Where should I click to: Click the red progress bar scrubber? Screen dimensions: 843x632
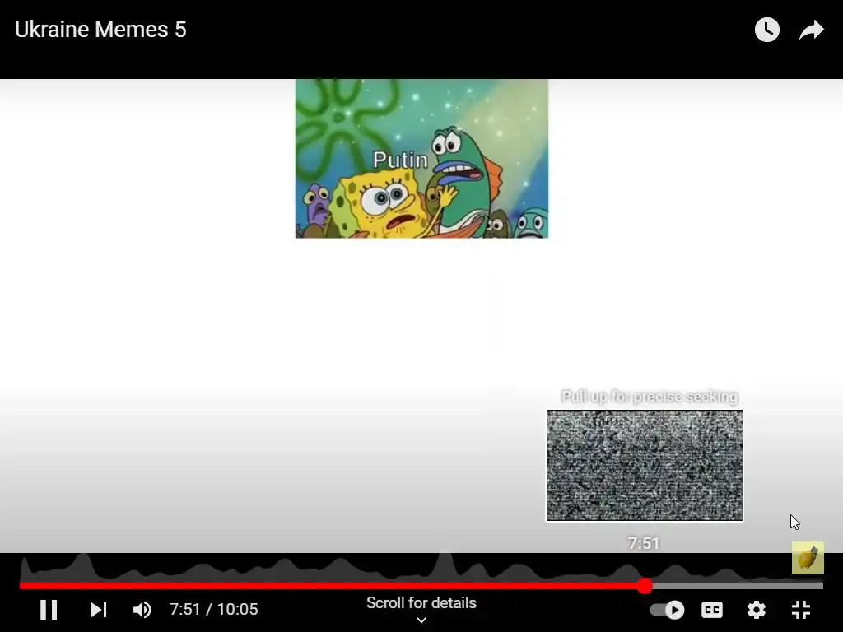[x=645, y=586]
